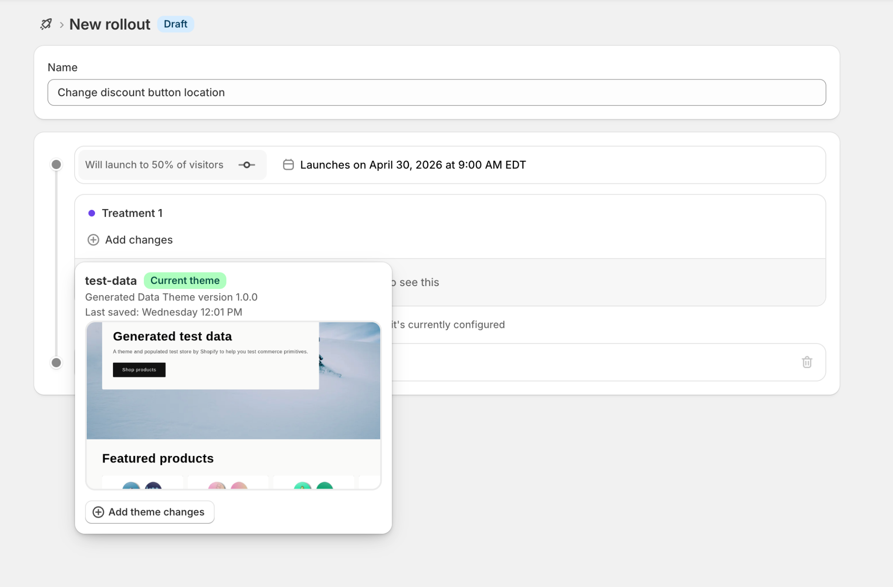Viewport: 893px width, 587px height.
Task: Click the plus icon beside Add changes
Action: (93, 240)
